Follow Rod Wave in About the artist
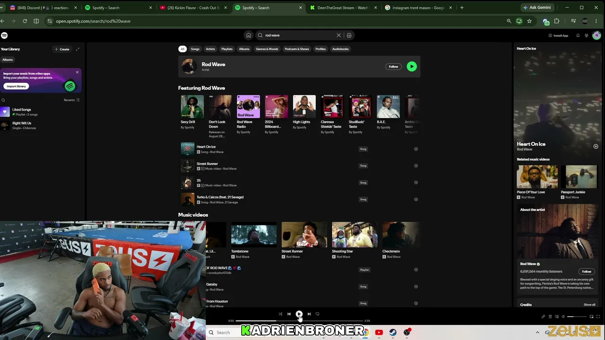The image size is (605, 340). (587, 272)
